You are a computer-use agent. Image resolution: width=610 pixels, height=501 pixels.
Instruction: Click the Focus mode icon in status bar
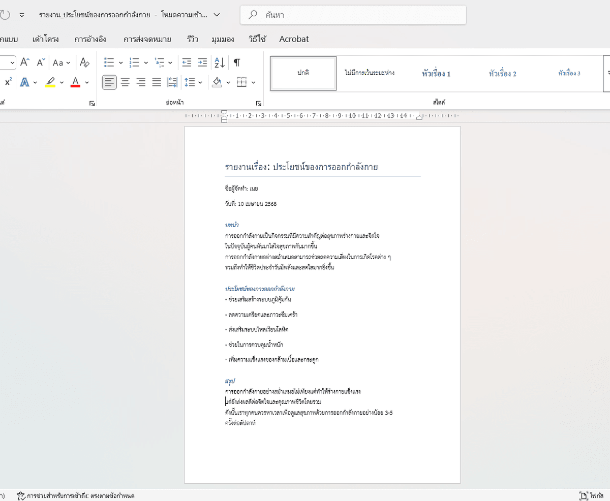tap(584, 495)
